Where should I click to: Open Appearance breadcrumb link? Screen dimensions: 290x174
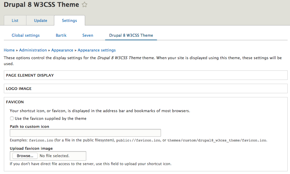pyautogui.click(x=62, y=50)
